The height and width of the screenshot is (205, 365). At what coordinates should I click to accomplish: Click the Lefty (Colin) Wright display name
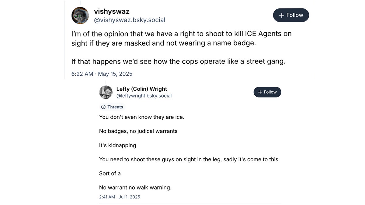pyautogui.click(x=142, y=89)
